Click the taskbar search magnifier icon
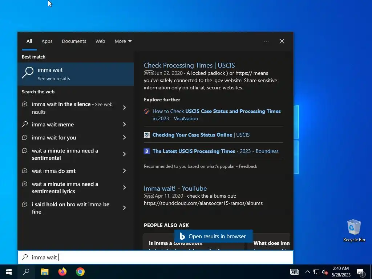The width and height of the screenshot is (372, 279). 26,272
